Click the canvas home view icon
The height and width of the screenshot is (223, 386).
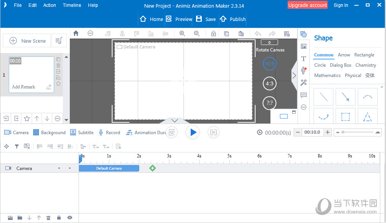[76, 33]
